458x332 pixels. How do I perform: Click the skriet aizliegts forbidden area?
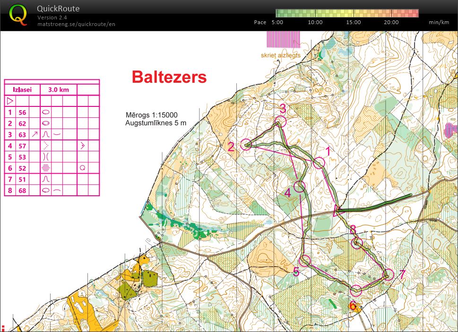[283, 43]
